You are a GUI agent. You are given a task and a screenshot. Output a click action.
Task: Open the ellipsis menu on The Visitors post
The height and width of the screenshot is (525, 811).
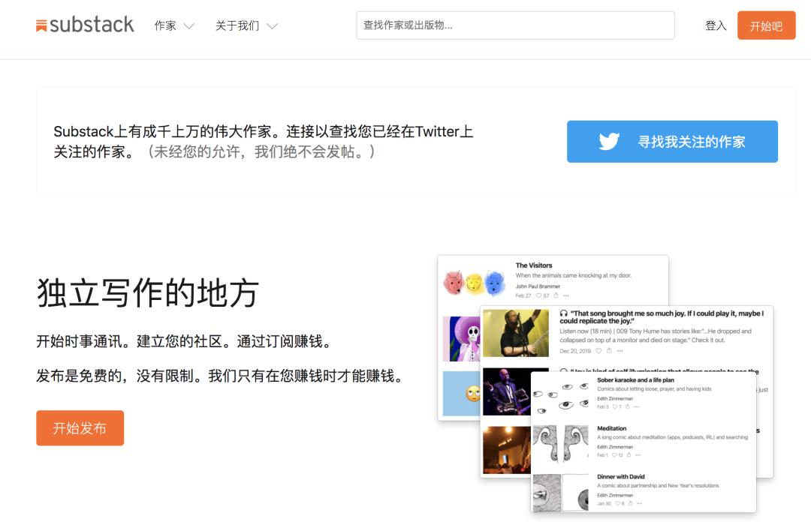click(566, 295)
